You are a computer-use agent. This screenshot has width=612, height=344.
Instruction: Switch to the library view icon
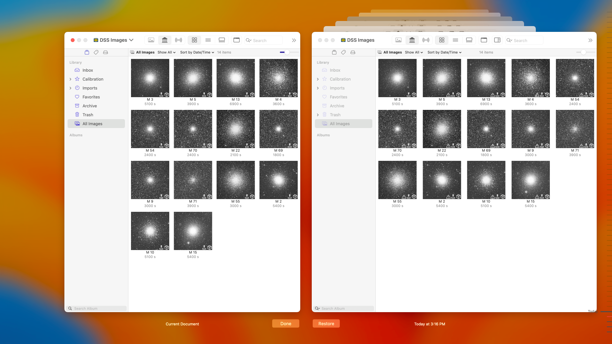(164, 40)
